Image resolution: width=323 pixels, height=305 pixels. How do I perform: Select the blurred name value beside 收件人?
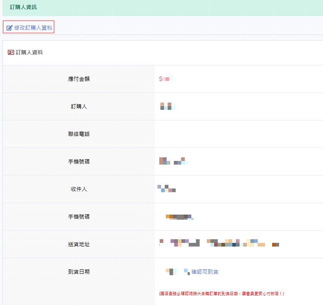[167, 188]
